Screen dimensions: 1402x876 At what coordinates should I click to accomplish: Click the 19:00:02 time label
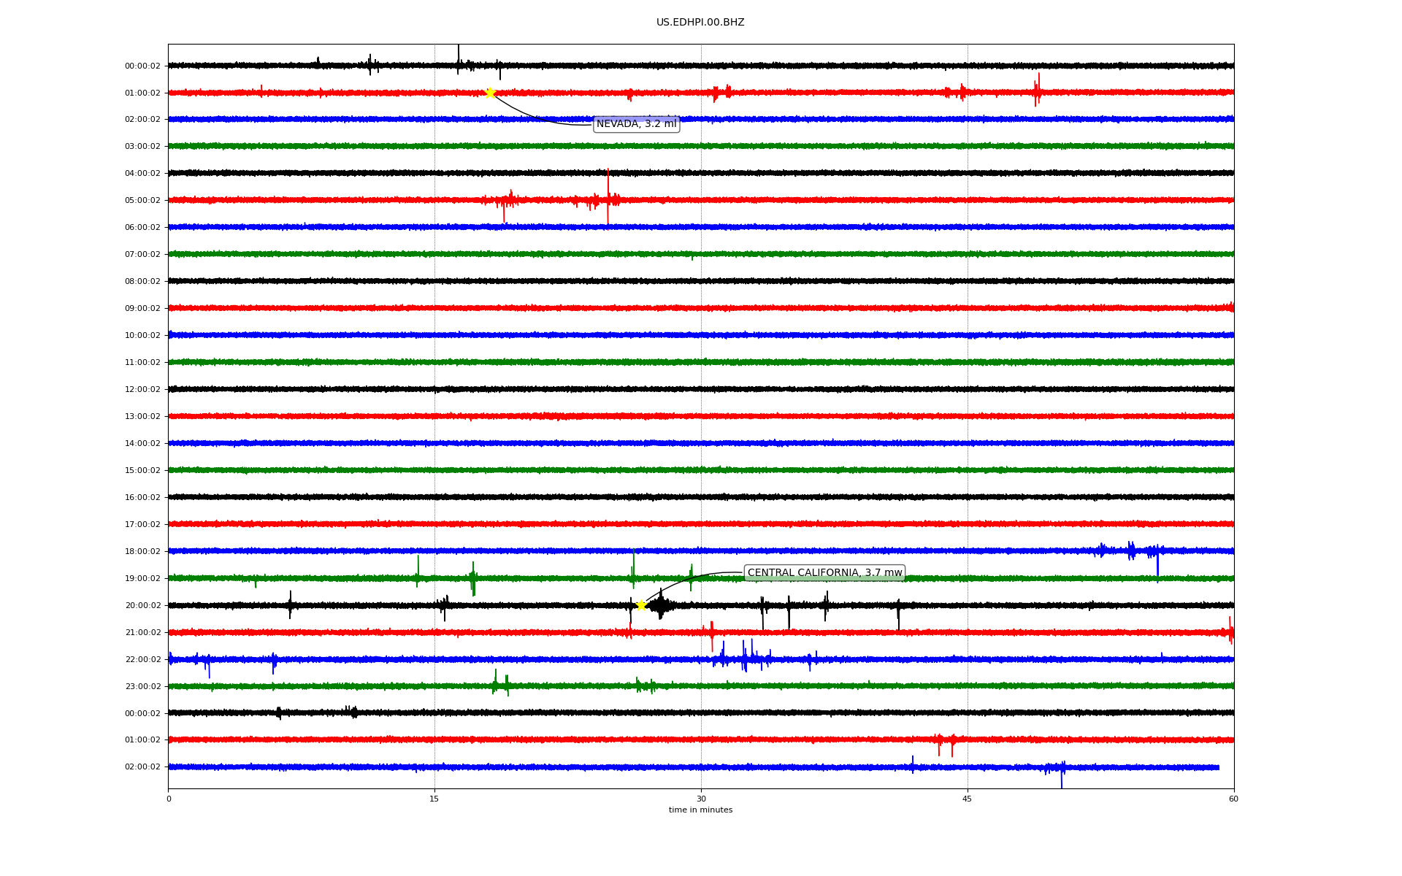click(142, 579)
